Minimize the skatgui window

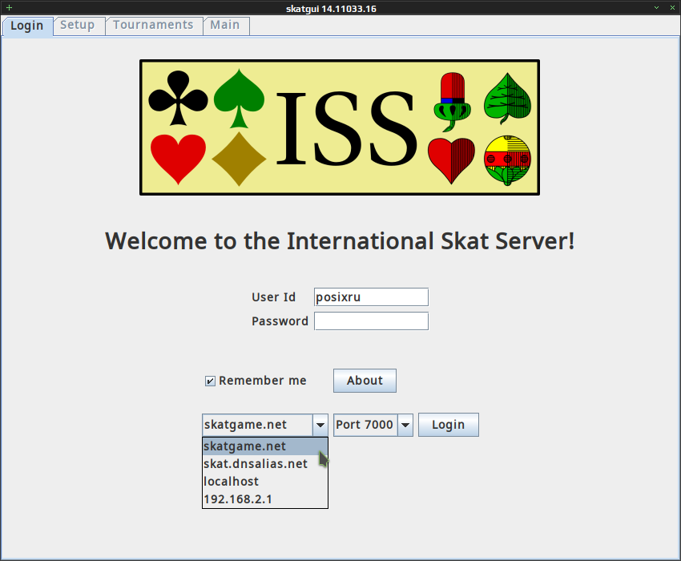click(x=657, y=8)
